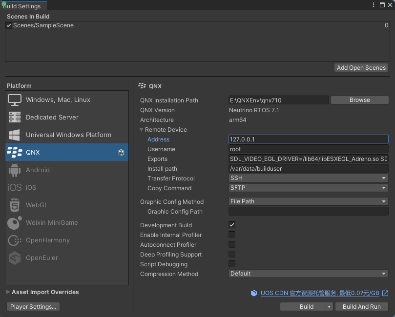395x317 pixels.
Task: Open the window options three-dot menu
Action: (373, 5)
